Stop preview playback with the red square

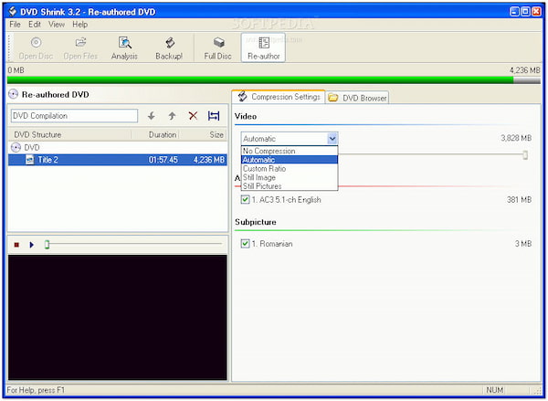(x=16, y=245)
